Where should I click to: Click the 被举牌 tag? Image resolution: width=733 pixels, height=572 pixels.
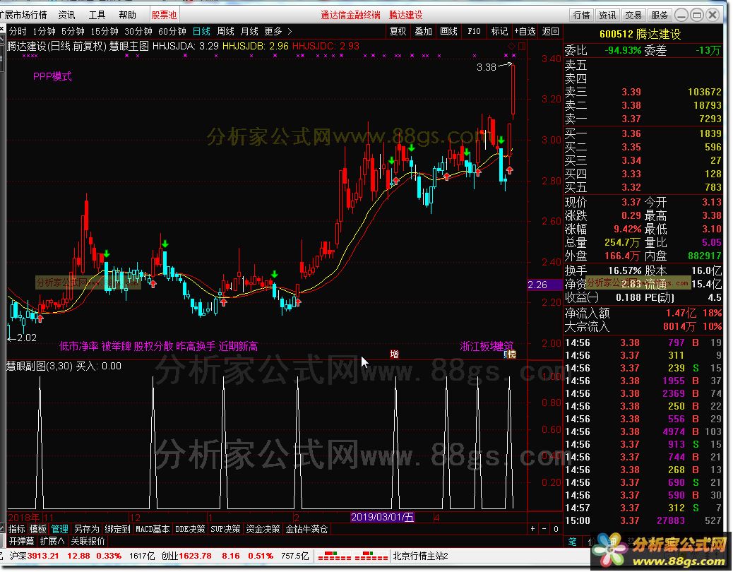116,346
